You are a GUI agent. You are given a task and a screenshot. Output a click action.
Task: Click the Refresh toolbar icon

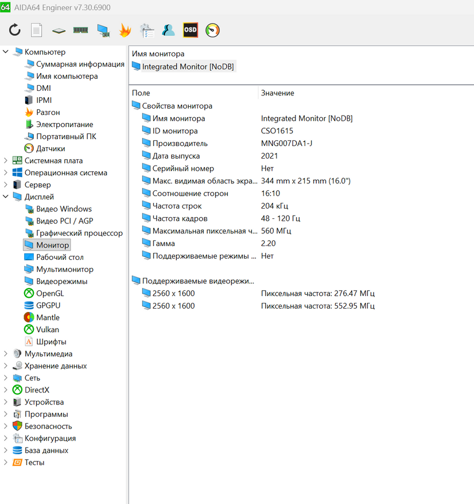15,30
